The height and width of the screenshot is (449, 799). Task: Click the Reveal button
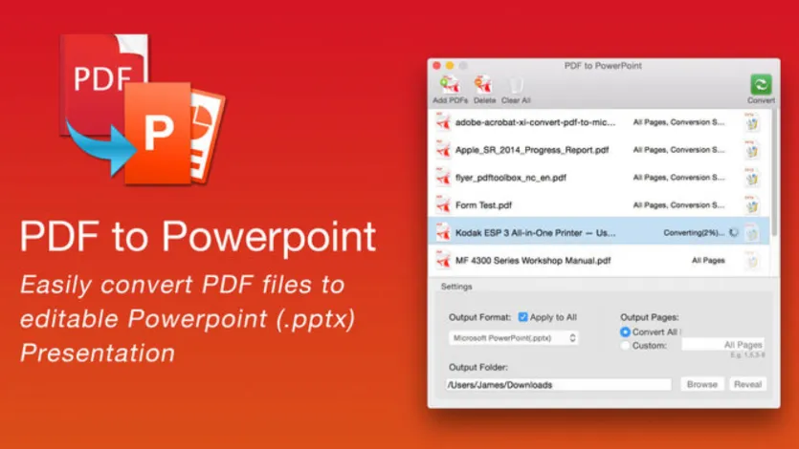[747, 384]
